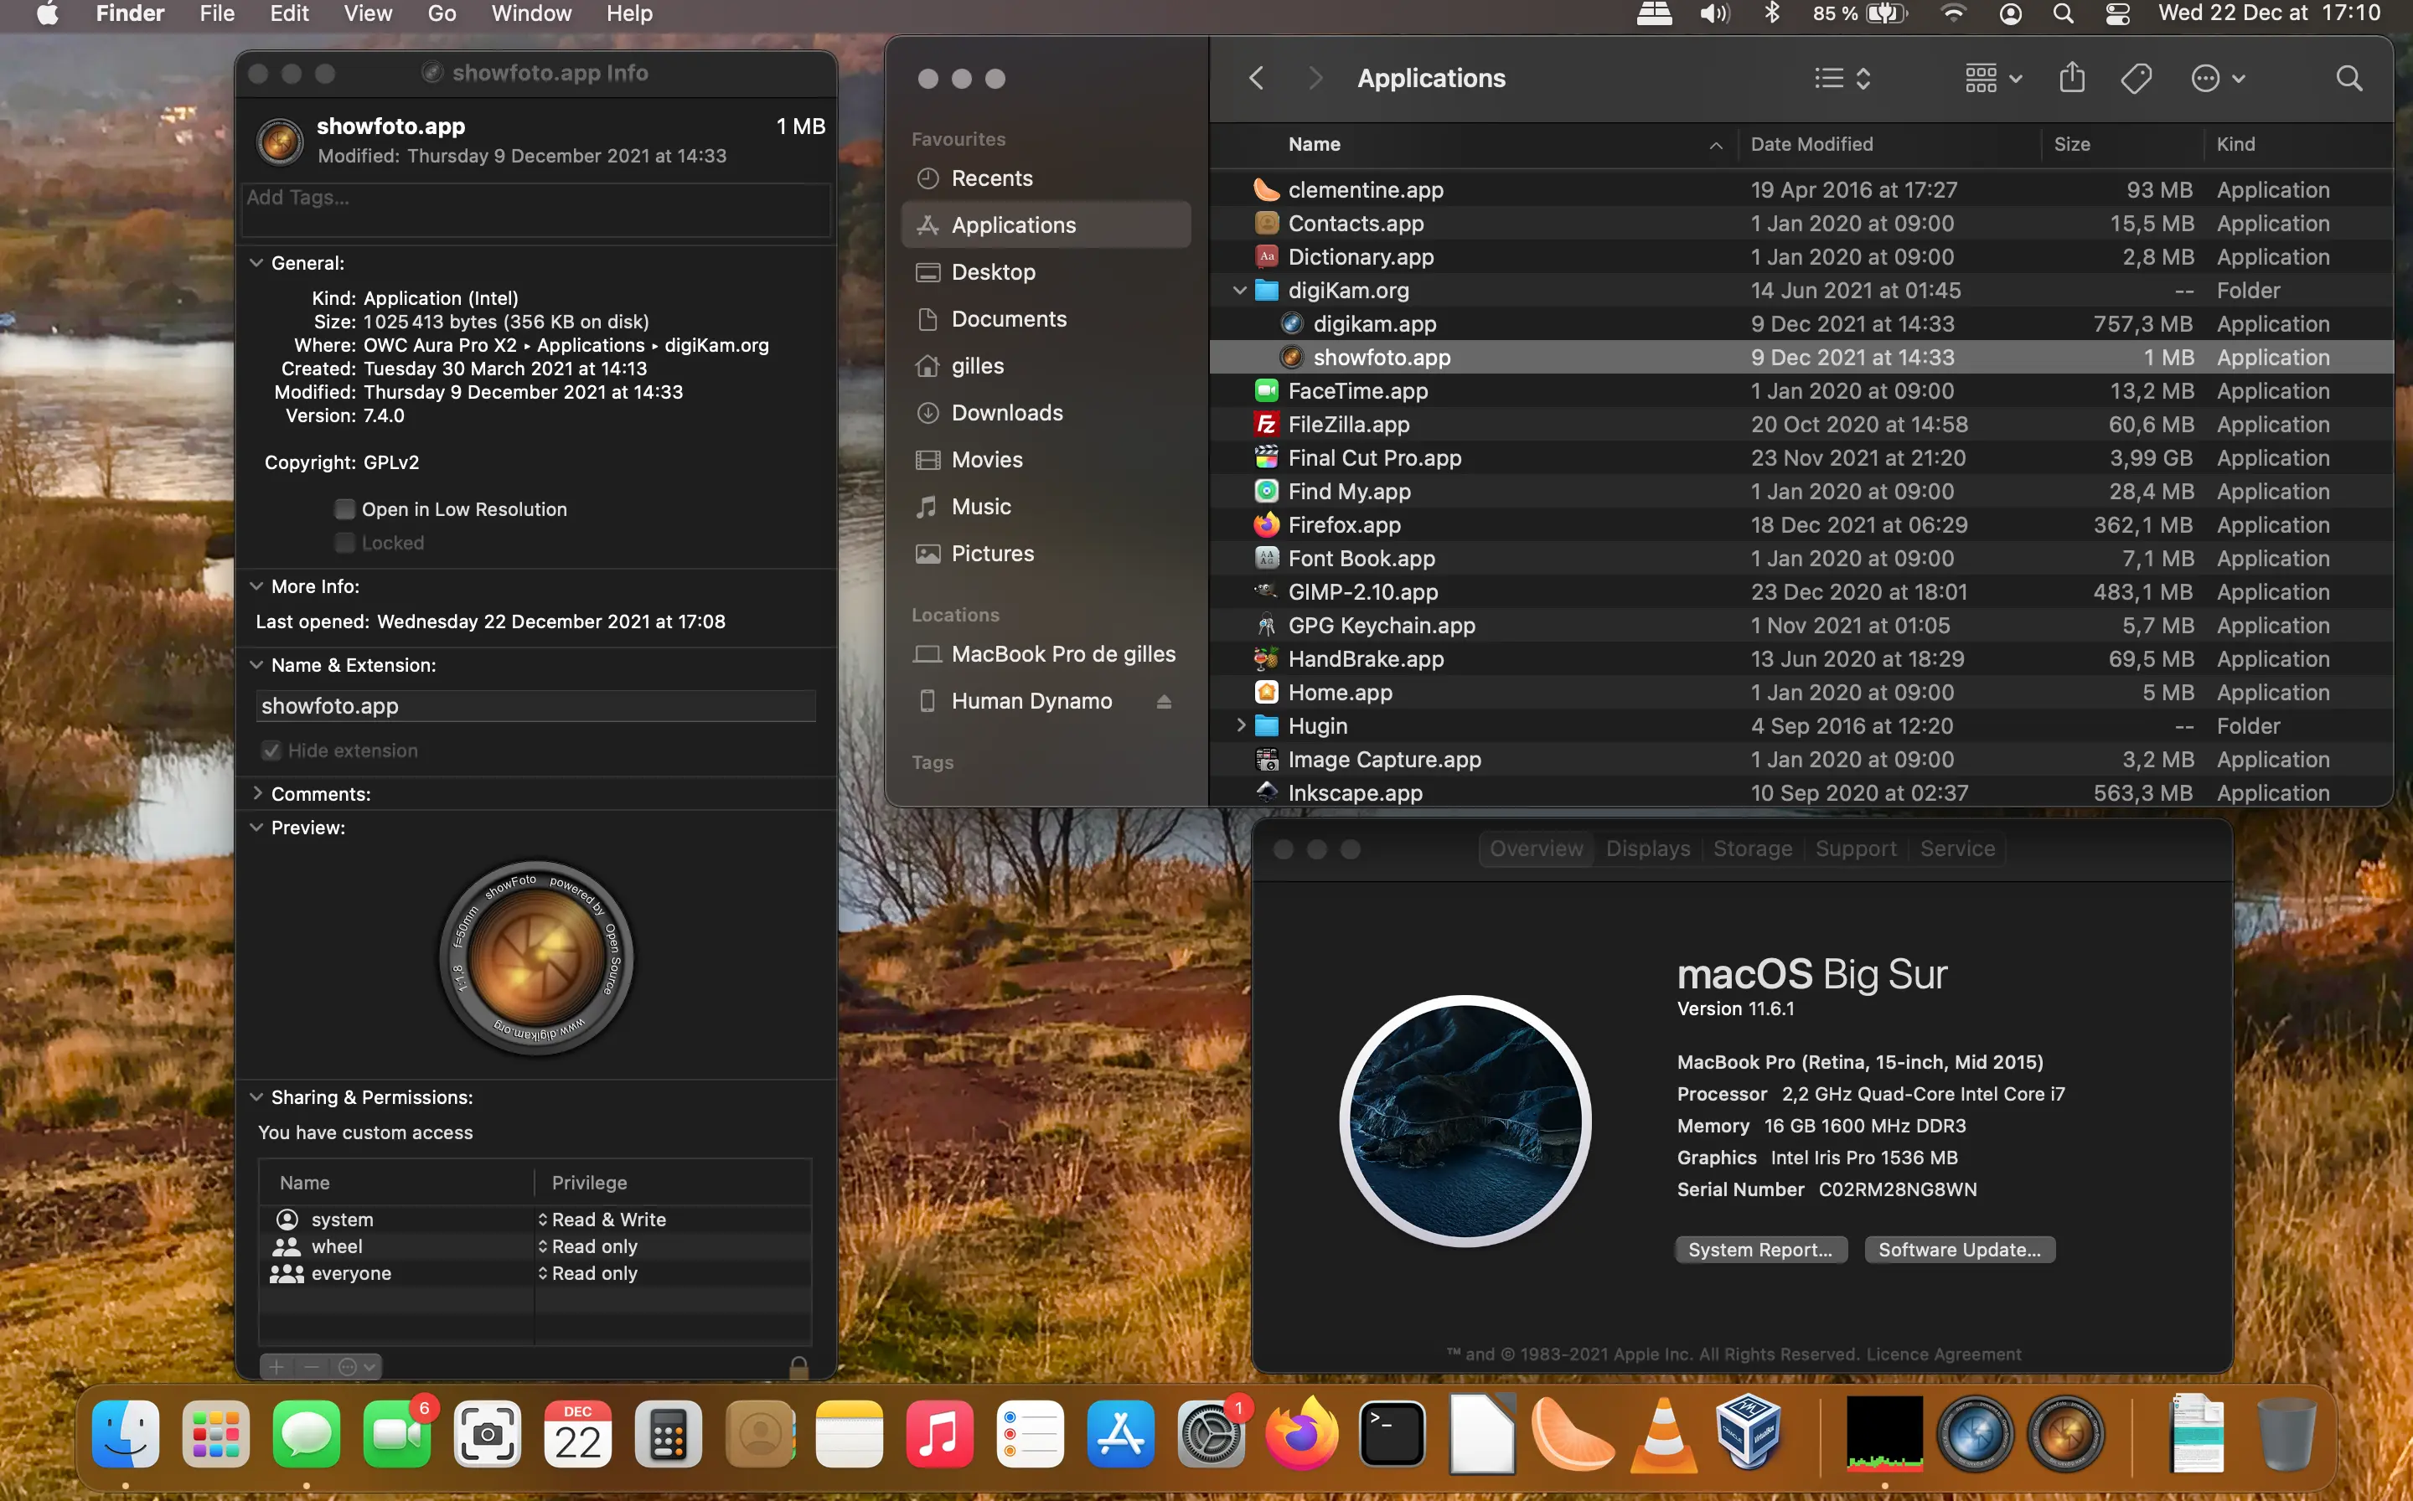The height and width of the screenshot is (1501, 2413).
Task: Expand the Hugin folder
Action: tap(1244, 725)
